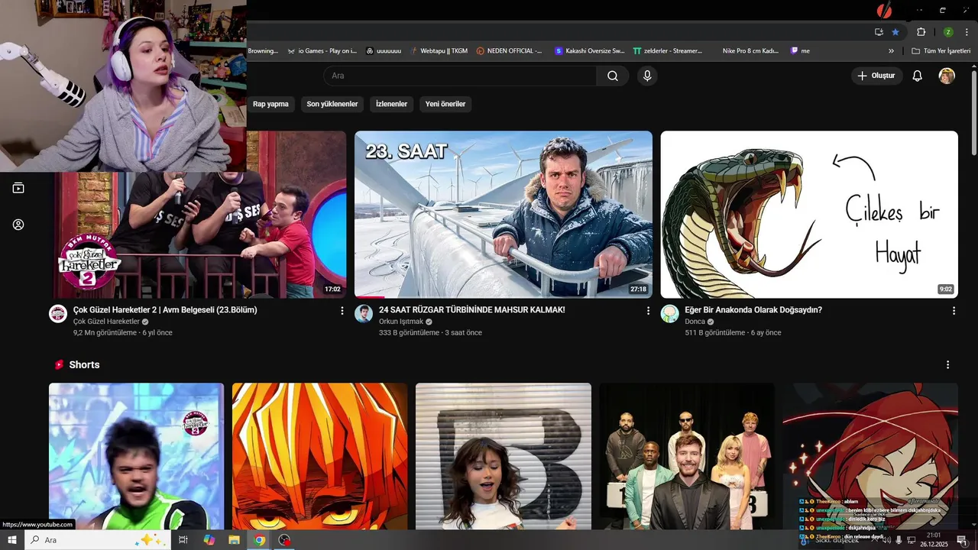The image size is (978, 550).
Task: Open the Orkun Işıtmak channel name
Action: click(x=401, y=322)
